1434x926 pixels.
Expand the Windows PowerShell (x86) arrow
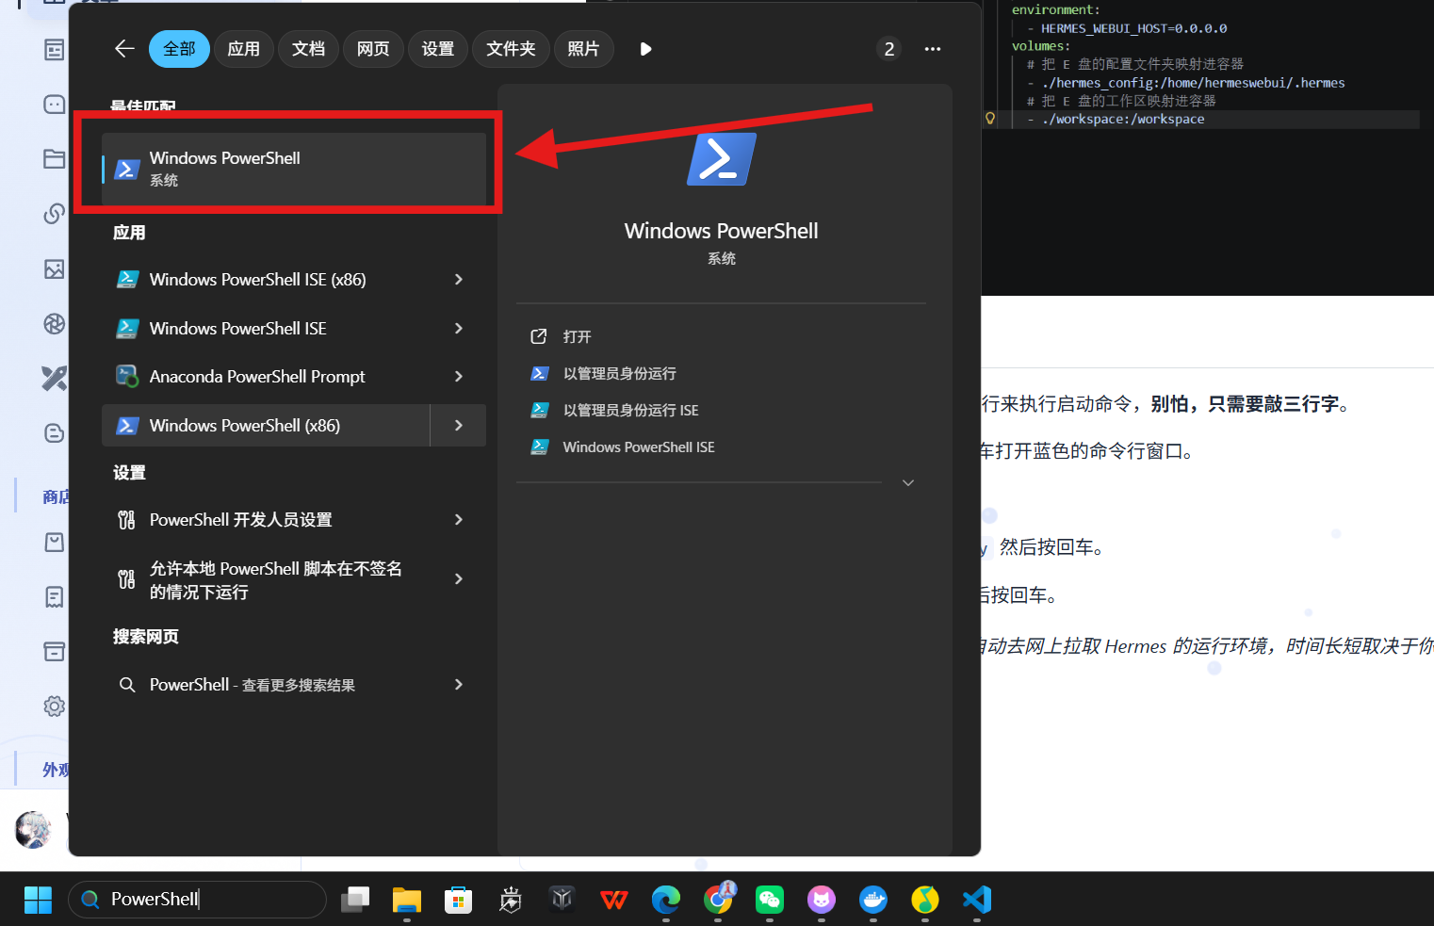coord(459,426)
